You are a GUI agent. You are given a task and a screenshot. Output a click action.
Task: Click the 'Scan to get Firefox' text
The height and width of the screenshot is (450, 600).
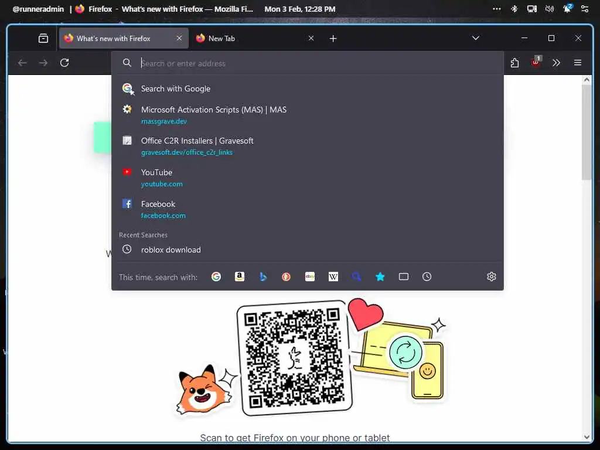tap(295, 438)
